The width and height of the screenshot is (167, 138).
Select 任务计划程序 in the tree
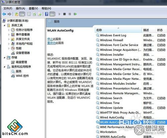pyautogui.click(x=24, y=30)
